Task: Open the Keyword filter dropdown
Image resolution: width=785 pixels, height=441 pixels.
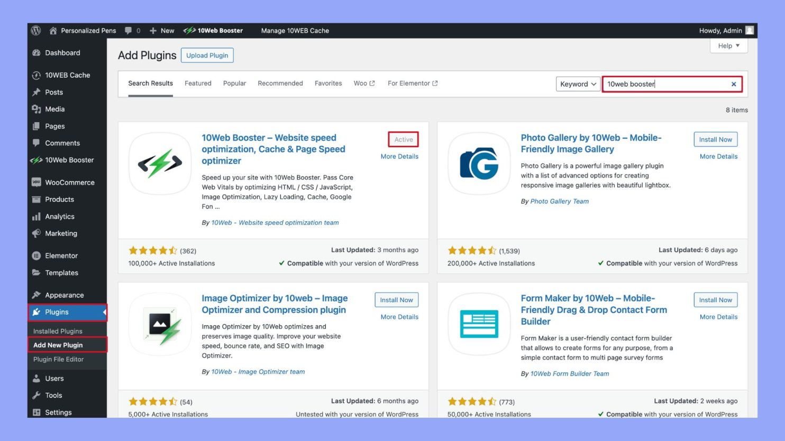Action: [x=578, y=84]
